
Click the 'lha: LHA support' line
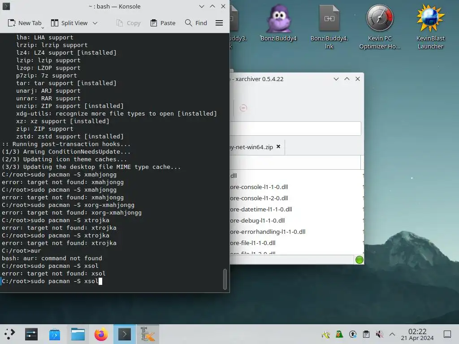[45, 38]
